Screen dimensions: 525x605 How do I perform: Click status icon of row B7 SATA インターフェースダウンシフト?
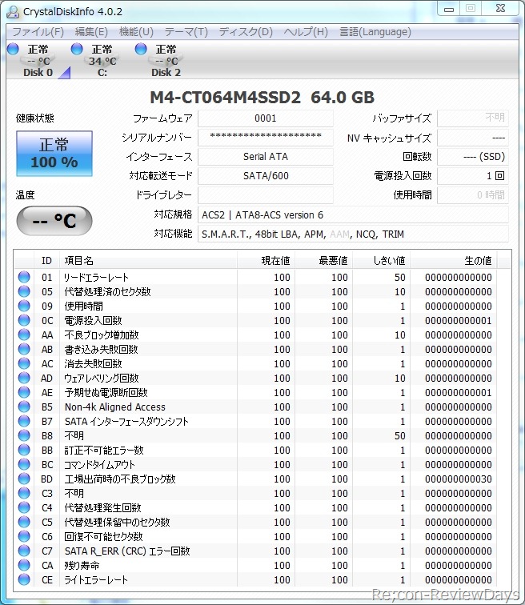(x=24, y=421)
